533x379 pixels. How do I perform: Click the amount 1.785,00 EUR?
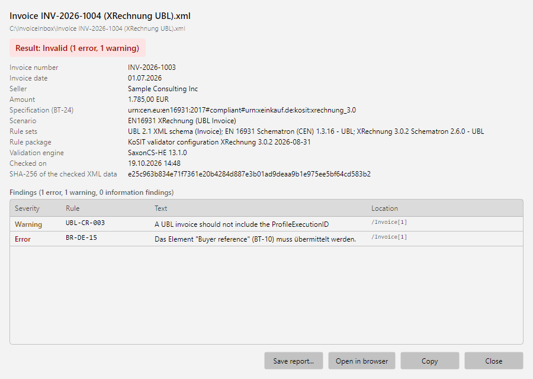click(x=148, y=99)
